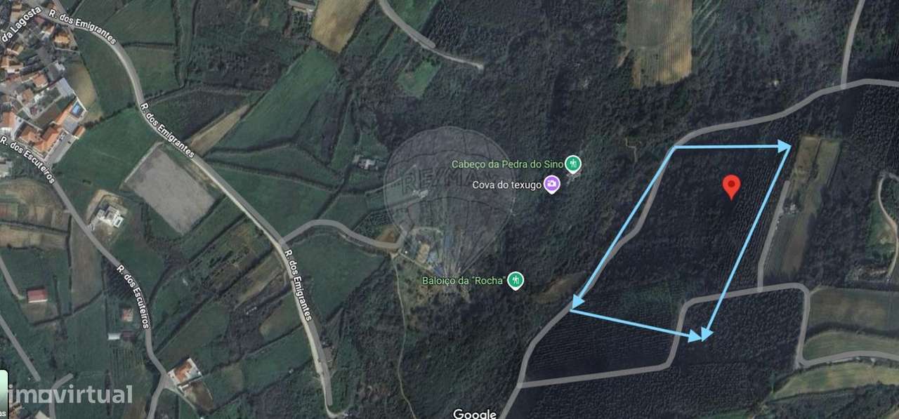The image size is (899, 419).
Task: Click the small red-roofed building above the imovirtual logo
Action: coord(37,295)
